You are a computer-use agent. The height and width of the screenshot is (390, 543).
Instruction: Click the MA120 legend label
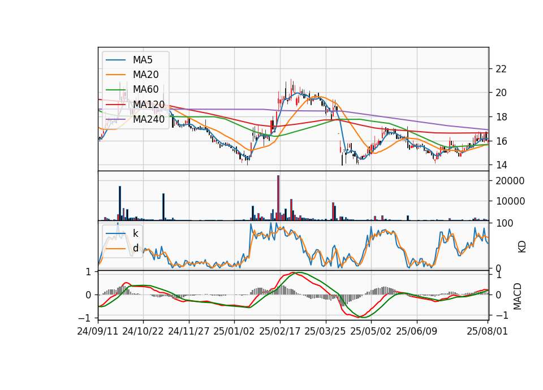pyautogui.click(x=149, y=104)
